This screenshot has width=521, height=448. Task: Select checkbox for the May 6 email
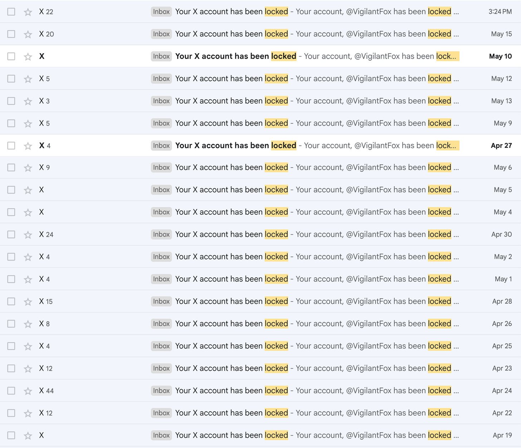(x=11, y=168)
